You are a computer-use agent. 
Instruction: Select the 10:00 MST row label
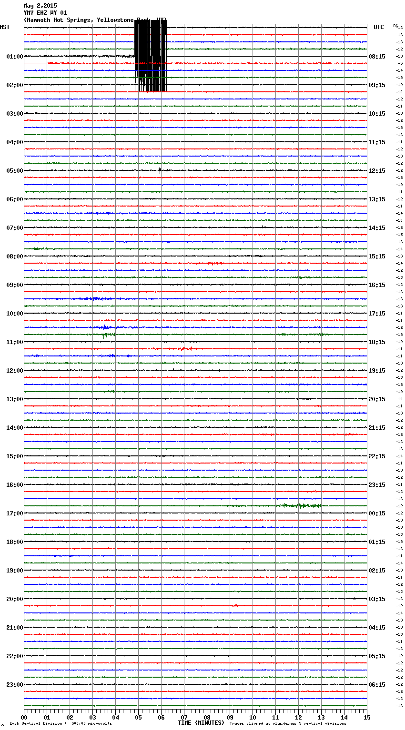(15, 314)
